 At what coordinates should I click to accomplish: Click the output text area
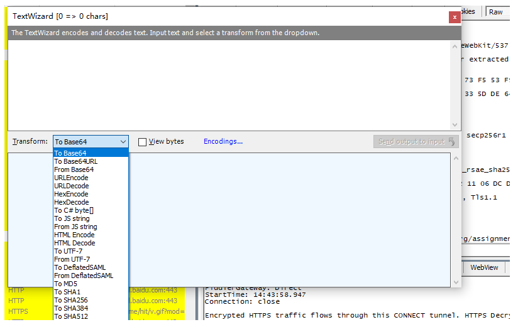coord(229,220)
